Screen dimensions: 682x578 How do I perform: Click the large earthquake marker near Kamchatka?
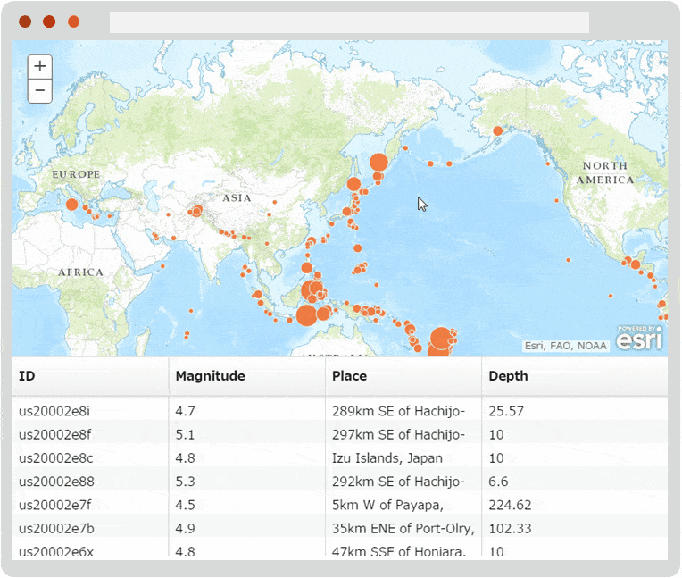coord(378,163)
